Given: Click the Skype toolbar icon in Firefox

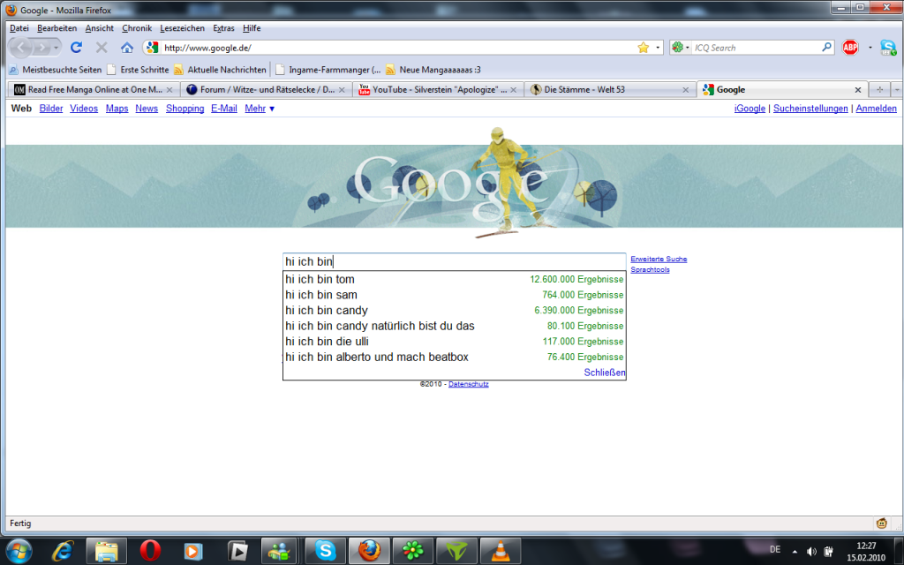Looking at the screenshot, I should tap(888, 48).
